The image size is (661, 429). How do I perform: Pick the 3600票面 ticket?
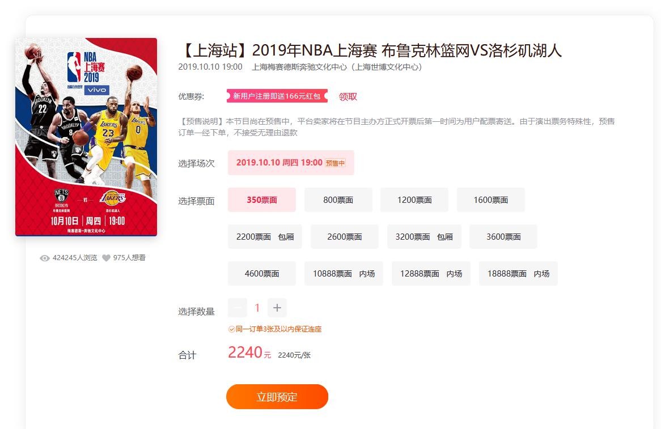pos(503,237)
